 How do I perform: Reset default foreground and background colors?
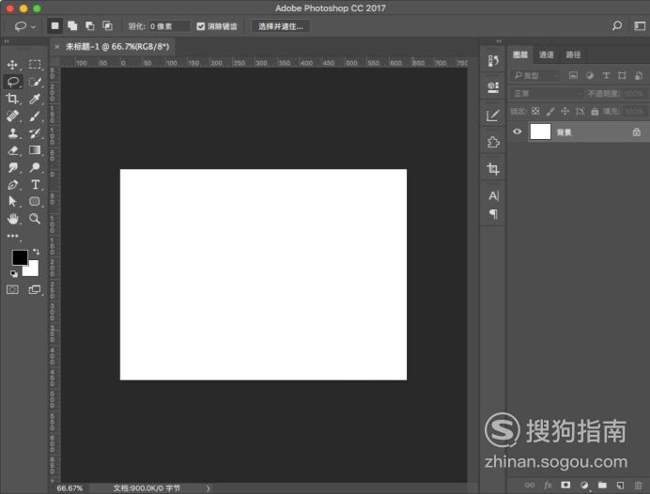pyautogui.click(x=14, y=273)
